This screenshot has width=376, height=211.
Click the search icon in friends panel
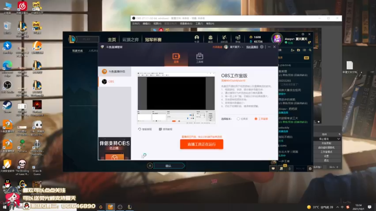pos(310,50)
